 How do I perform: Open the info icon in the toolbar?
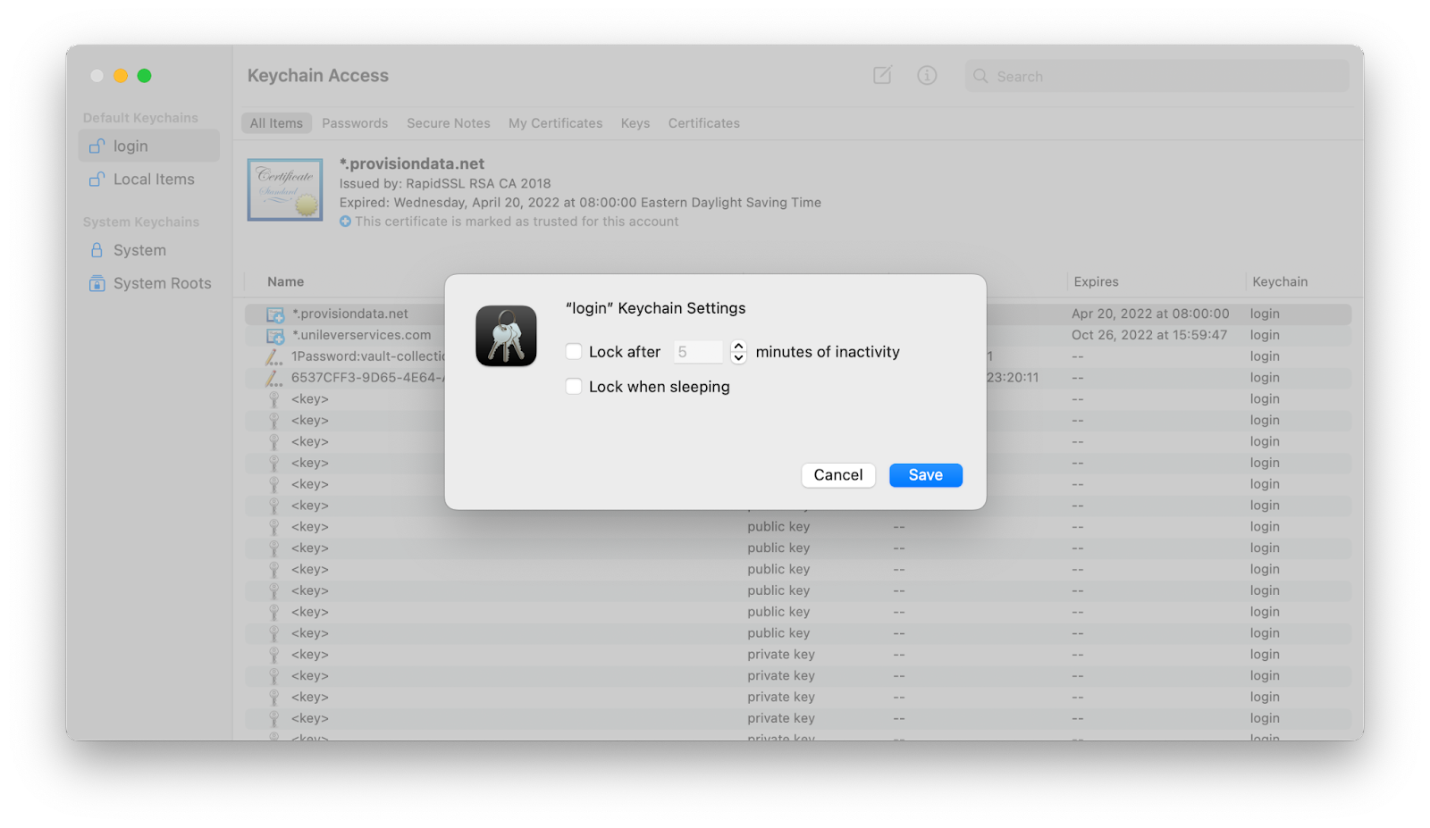tap(927, 76)
